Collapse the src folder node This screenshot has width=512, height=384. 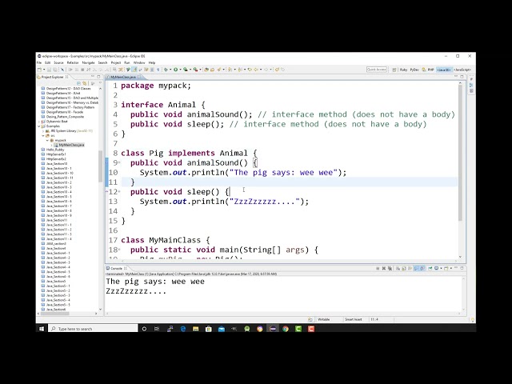[x=43, y=135]
